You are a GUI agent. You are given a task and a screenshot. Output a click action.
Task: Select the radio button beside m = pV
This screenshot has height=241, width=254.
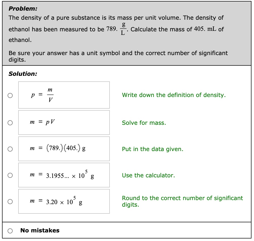tap(10, 123)
